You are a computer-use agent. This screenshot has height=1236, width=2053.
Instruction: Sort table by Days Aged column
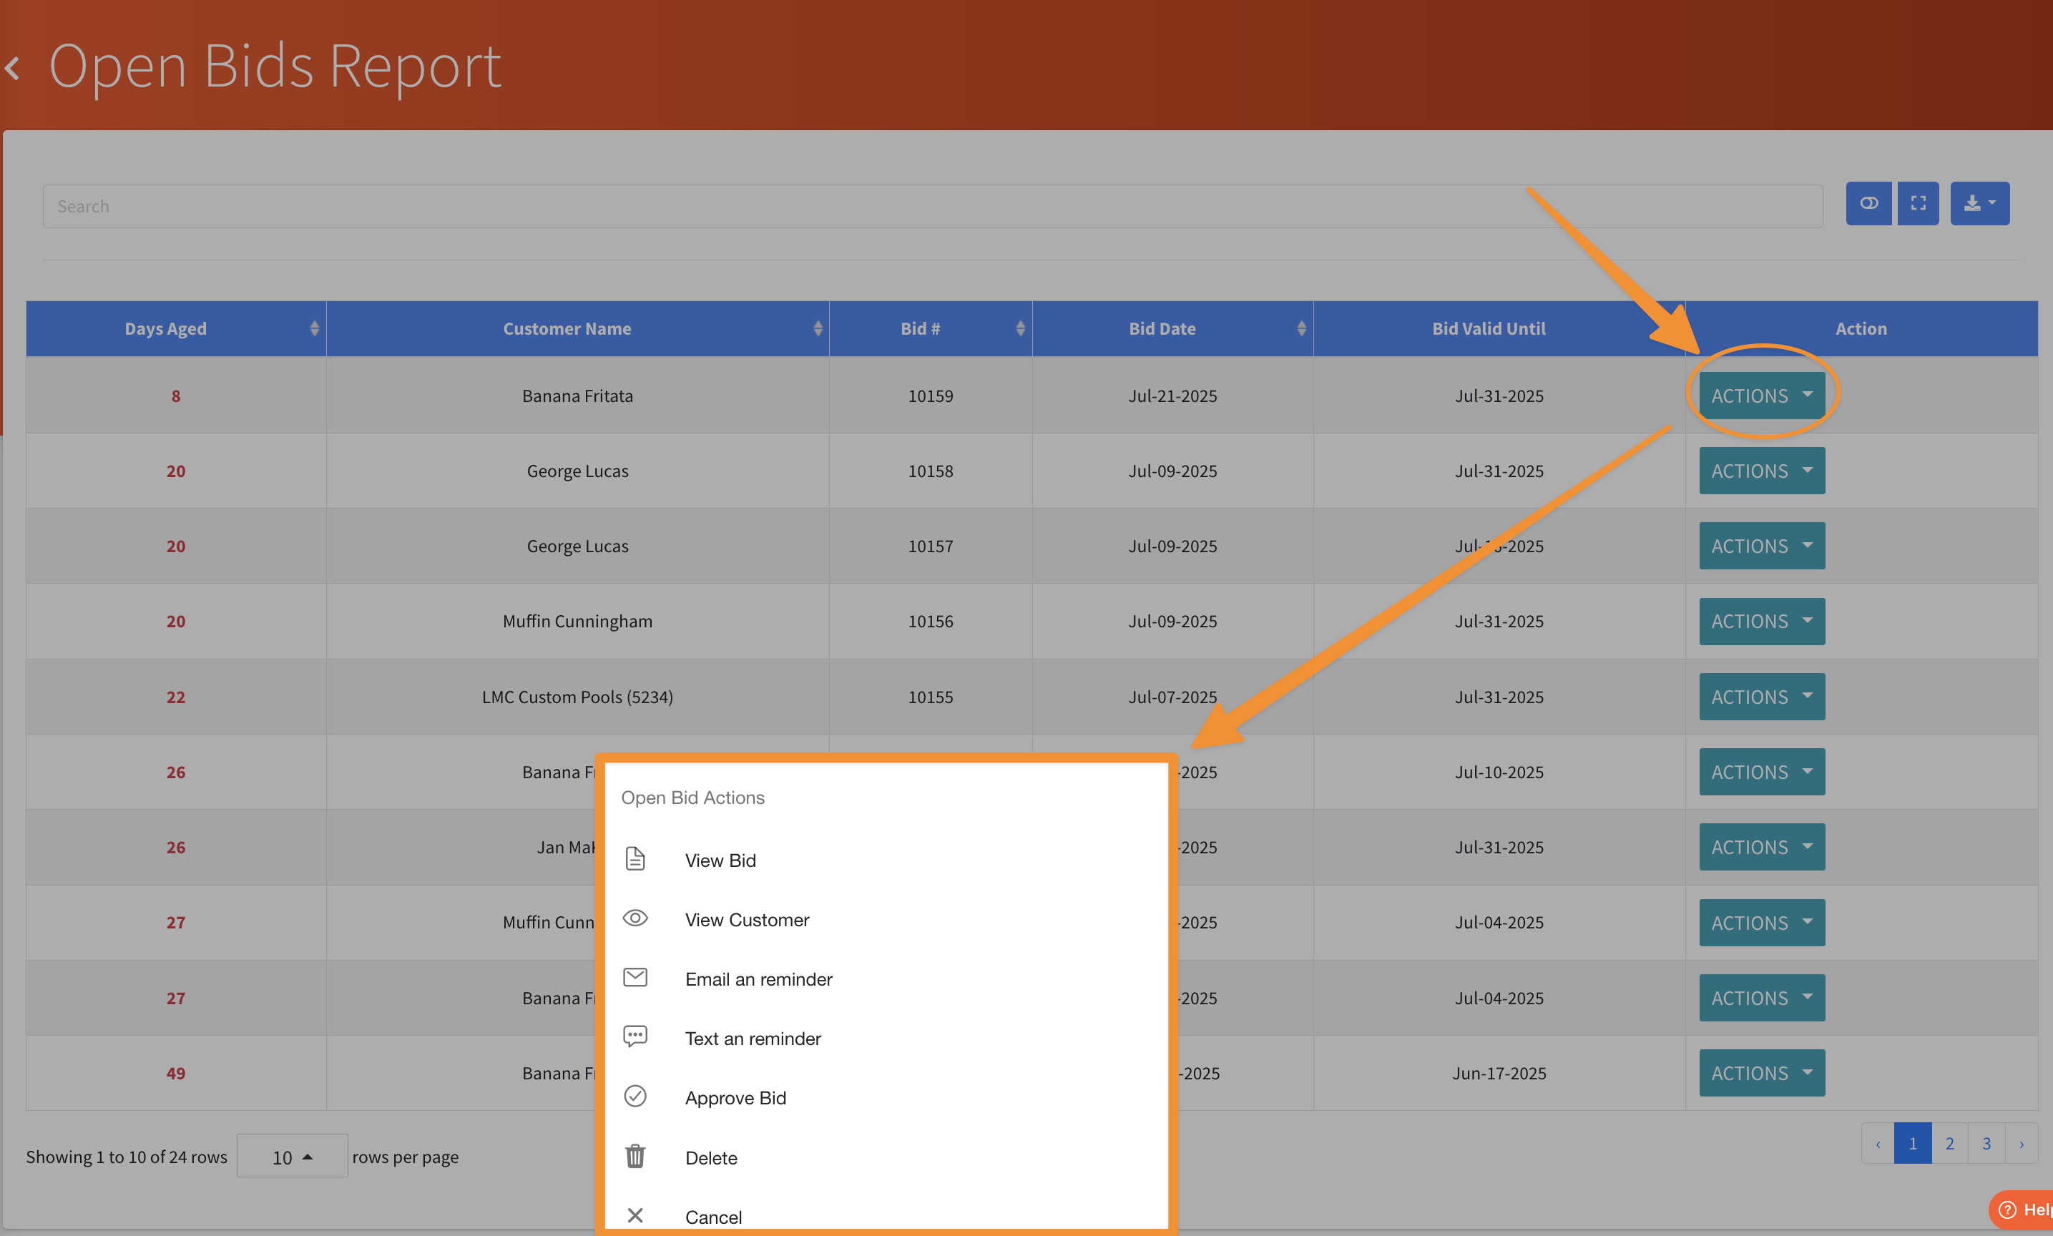point(166,328)
